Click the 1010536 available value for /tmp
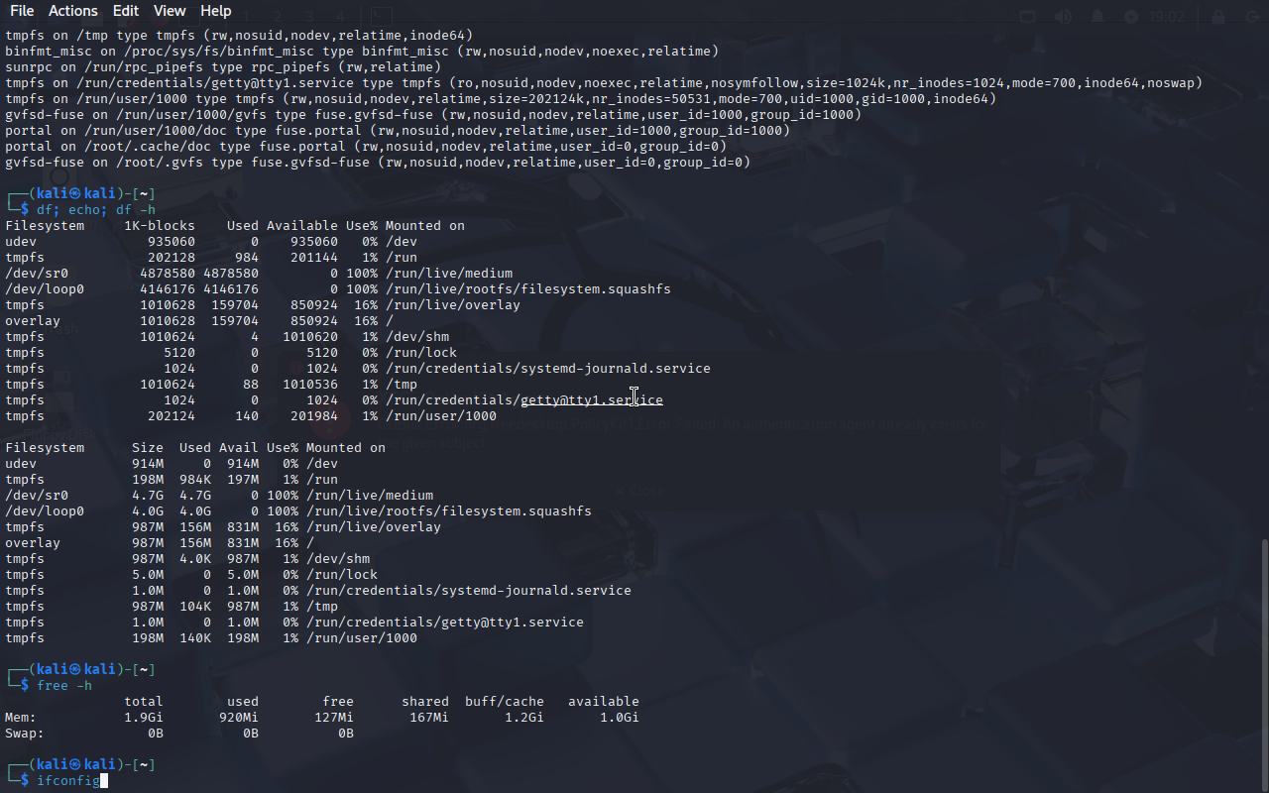The width and height of the screenshot is (1269, 793). (310, 385)
